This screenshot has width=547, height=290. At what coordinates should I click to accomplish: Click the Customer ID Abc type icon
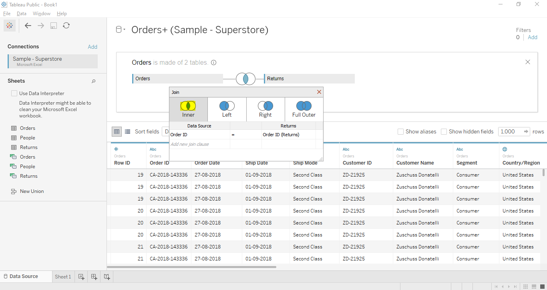point(346,149)
